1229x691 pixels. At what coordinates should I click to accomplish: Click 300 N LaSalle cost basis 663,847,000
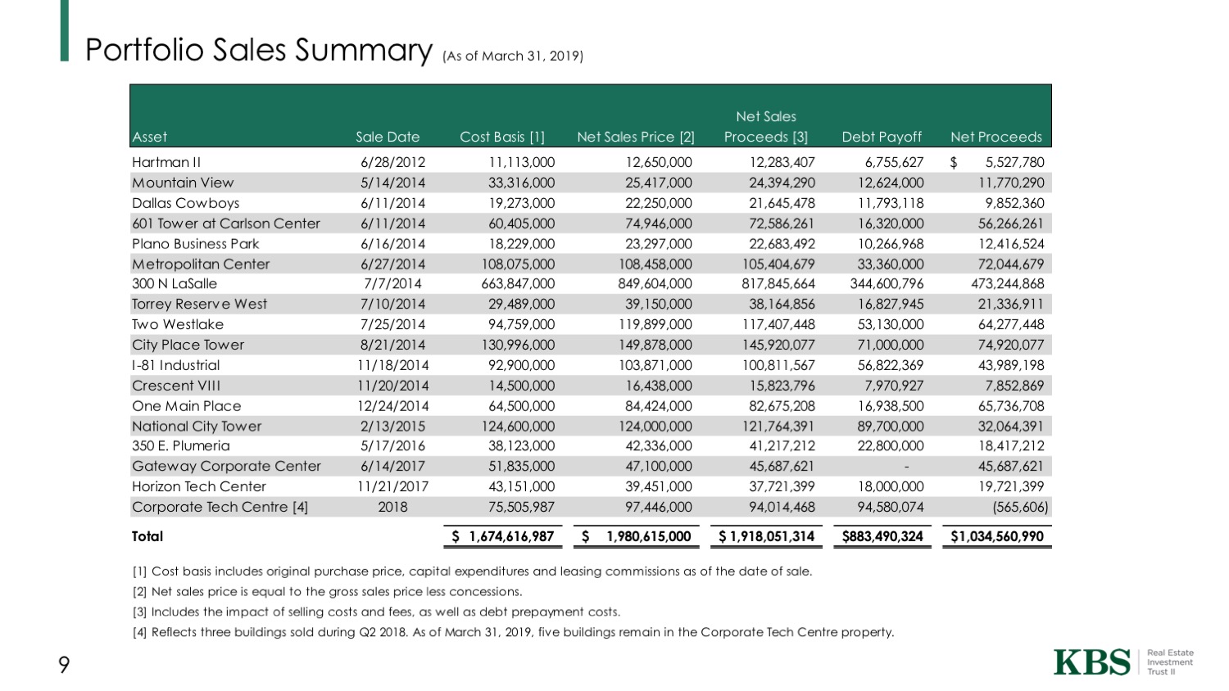pos(518,283)
